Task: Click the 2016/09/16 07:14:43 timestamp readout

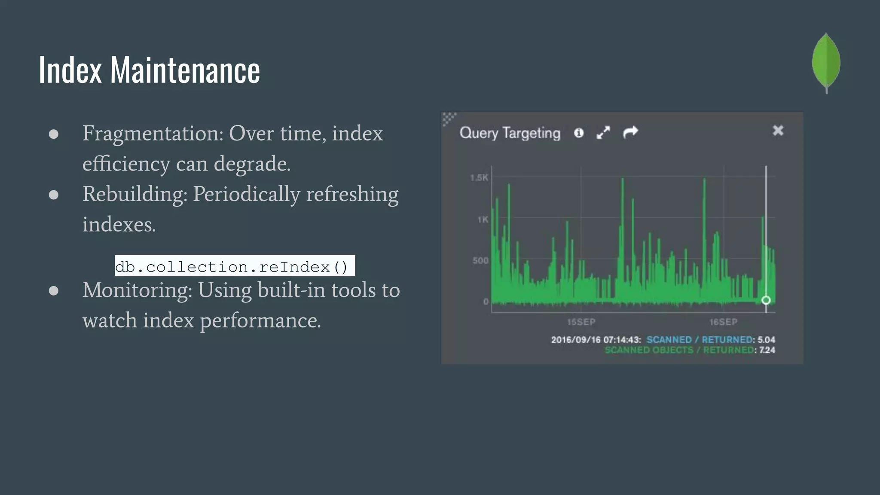Action: click(596, 339)
